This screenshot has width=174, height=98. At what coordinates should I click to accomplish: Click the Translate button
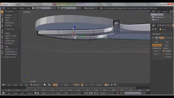click(x=11, y=15)
